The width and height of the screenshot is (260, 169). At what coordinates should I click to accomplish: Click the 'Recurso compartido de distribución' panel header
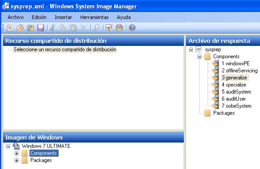pos(93,41)
